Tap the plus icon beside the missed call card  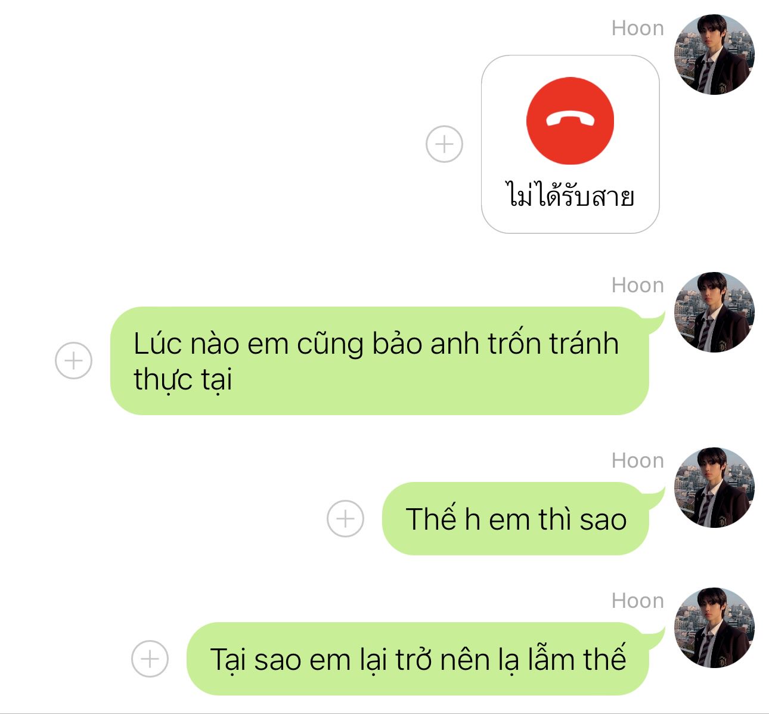click(444, 144)
